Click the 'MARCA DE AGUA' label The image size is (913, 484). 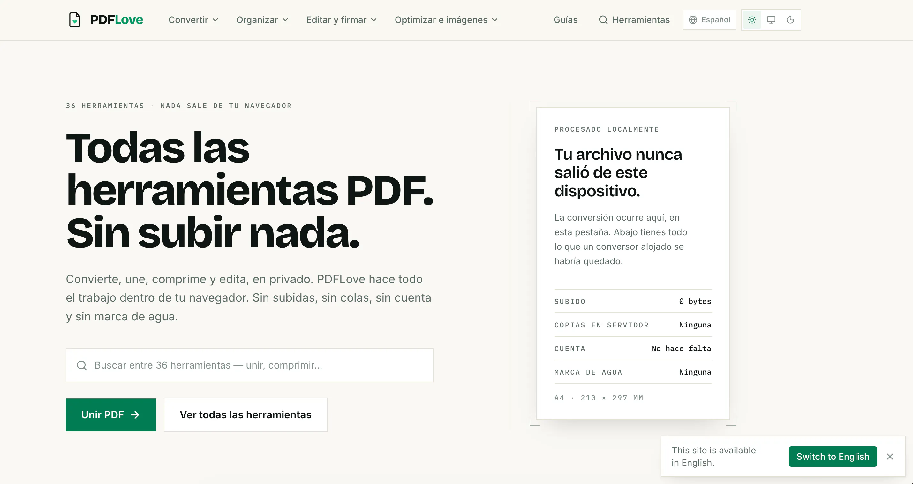click(x=588, y=372)
